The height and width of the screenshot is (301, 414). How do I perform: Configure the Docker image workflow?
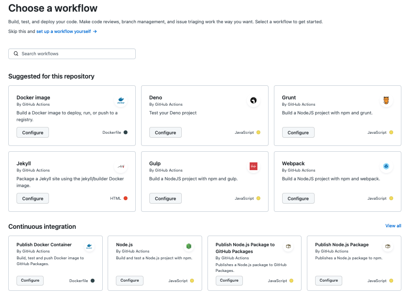coord(32,132)
